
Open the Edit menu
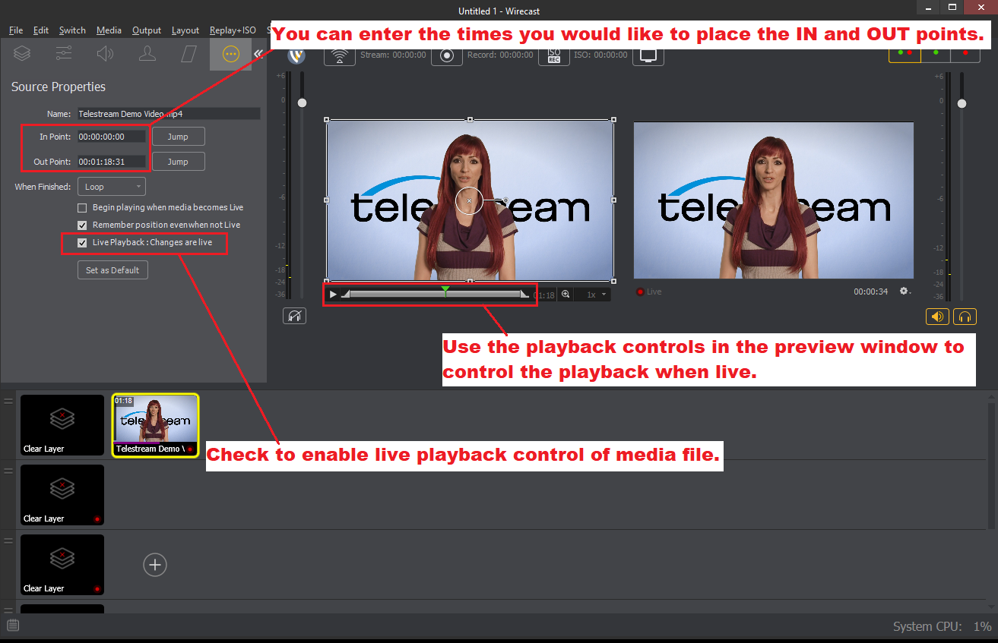coord(41,30)
